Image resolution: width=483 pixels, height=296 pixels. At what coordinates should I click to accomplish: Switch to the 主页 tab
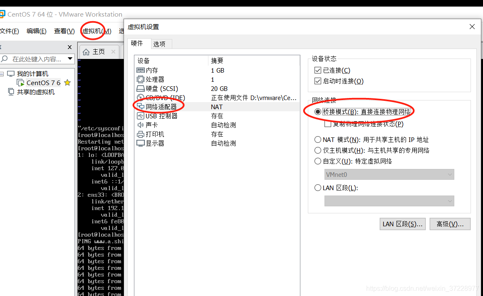pos(99,51)
